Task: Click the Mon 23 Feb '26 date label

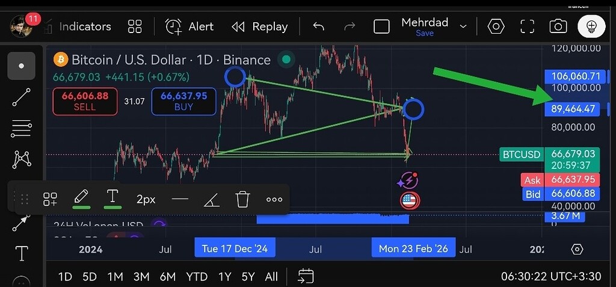Action: (x=413, y=248)
